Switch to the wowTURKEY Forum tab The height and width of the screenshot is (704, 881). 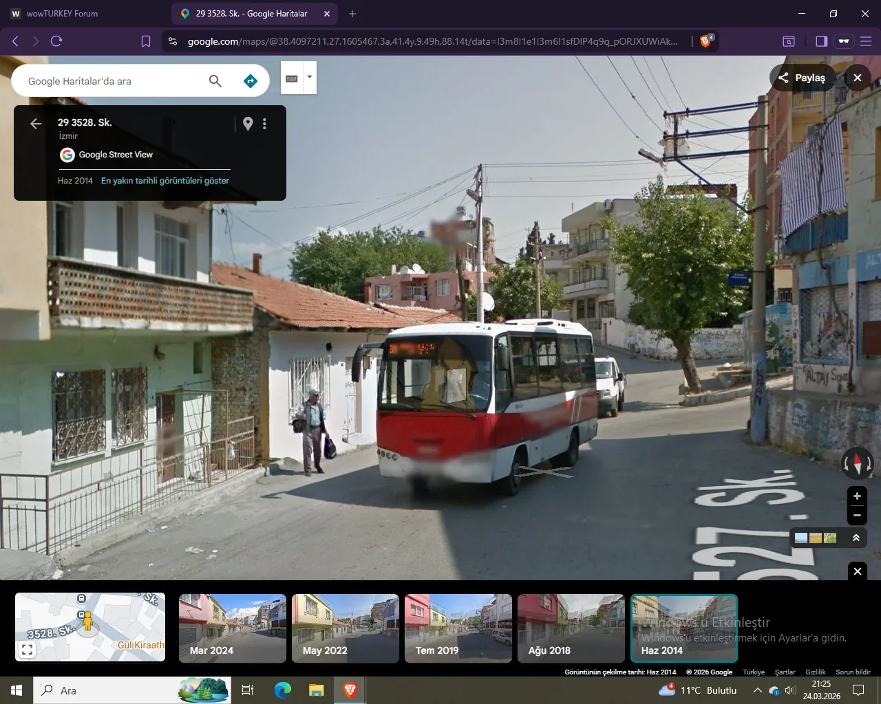(62, 14)
